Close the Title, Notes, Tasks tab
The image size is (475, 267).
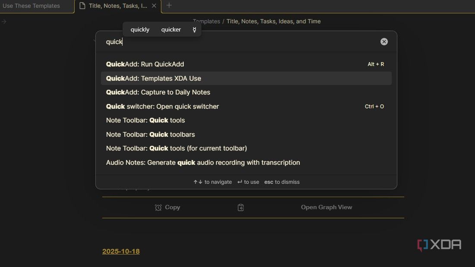pyautogui.click(x=154, y=6)
